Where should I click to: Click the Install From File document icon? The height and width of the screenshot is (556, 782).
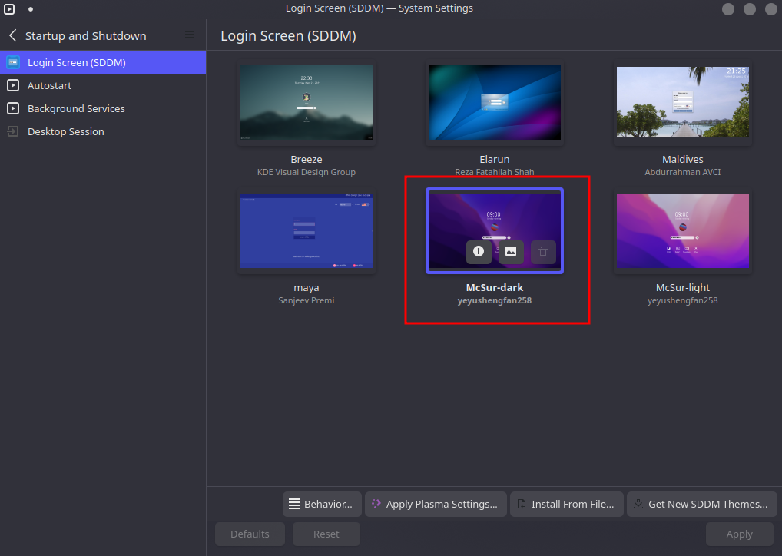click(522, 504)
